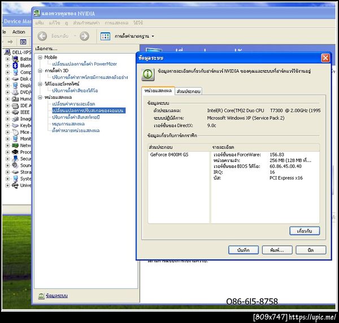The width and height of the screenshot is (339, 323).
Task: Click the Keyboards device icon
Action: [x=15, y=125]
